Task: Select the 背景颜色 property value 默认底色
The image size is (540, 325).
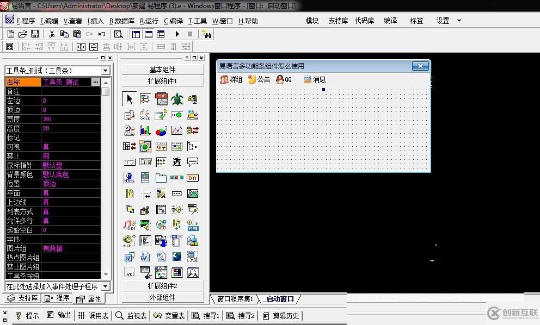Action: (71, 174)
